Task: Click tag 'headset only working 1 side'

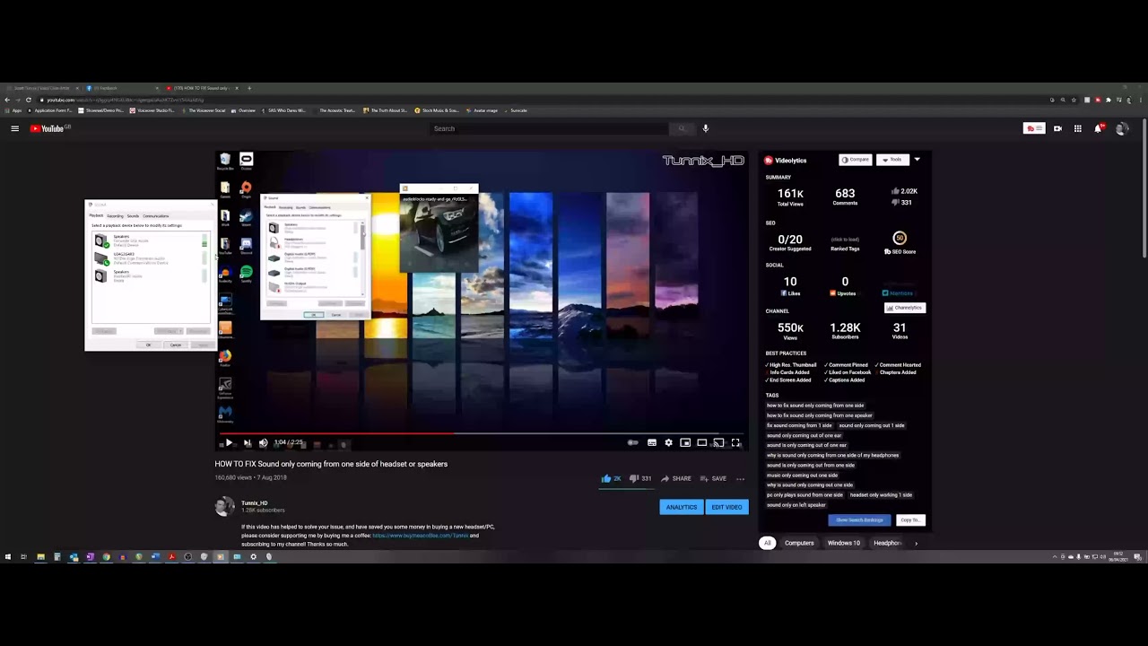Action: pyautogui.click(x=881, y=495)
